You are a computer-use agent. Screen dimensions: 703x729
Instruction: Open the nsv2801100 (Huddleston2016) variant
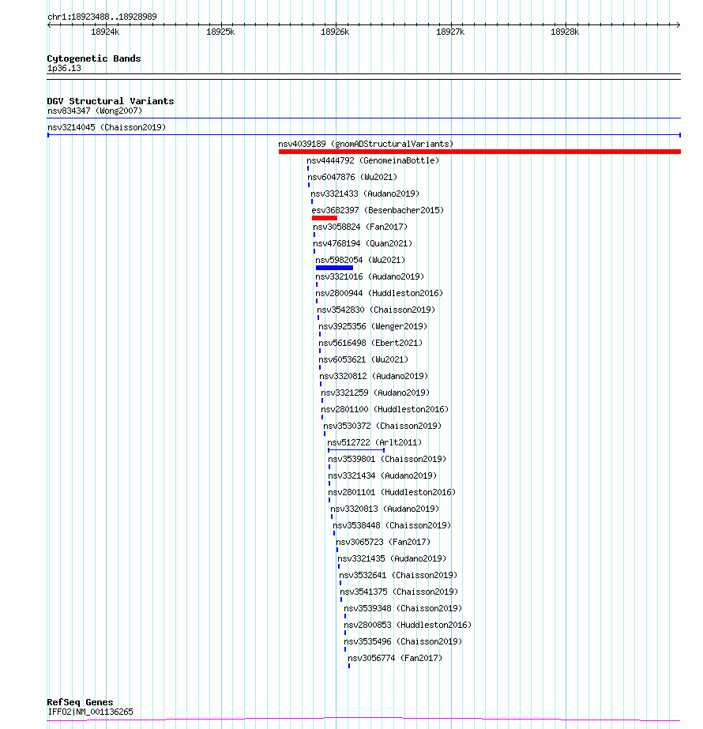pyautogui.click(x=385, y=409)
